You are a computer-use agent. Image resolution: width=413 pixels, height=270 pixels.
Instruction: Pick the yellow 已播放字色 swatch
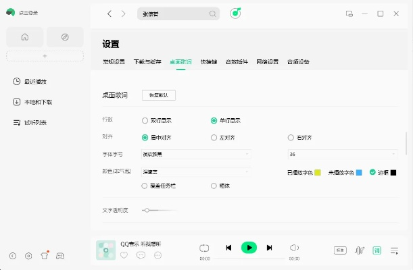click(318, 173)
